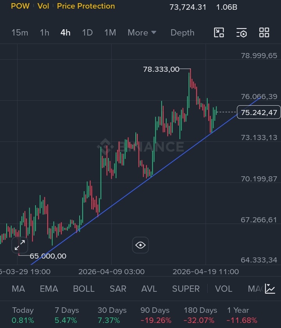The image size is (281, 328).
Task: Click the 30 Days 7.37% change
Action: click(112, 315)
